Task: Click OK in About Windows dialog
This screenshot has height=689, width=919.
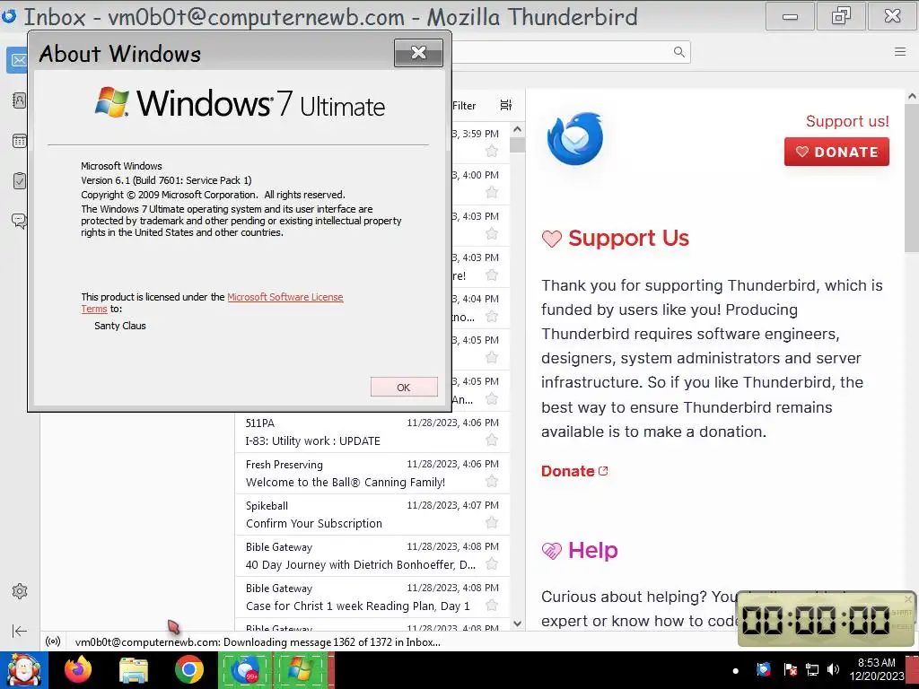Action: click(404, 388)
